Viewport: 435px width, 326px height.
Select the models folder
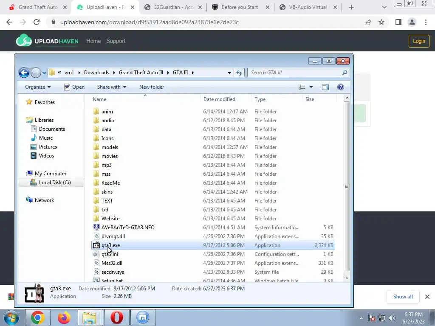click(213, 147)
